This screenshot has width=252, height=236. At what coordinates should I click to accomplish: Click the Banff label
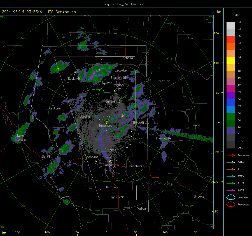click(46, 157)
